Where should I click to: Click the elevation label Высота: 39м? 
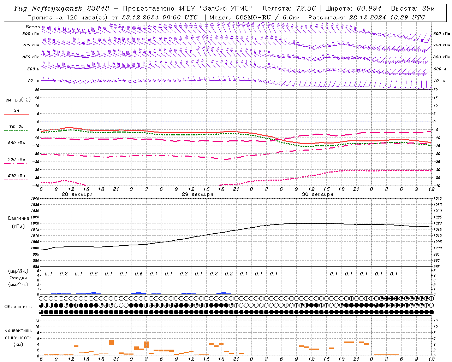coord(413,8)
